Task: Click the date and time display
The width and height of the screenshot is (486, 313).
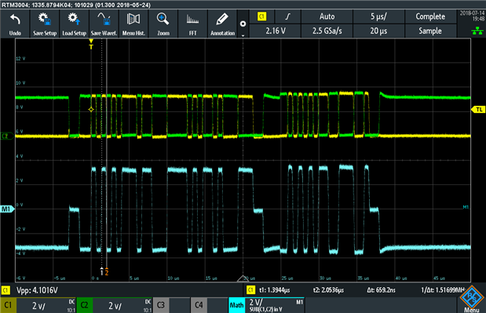Action: point(472,16)
